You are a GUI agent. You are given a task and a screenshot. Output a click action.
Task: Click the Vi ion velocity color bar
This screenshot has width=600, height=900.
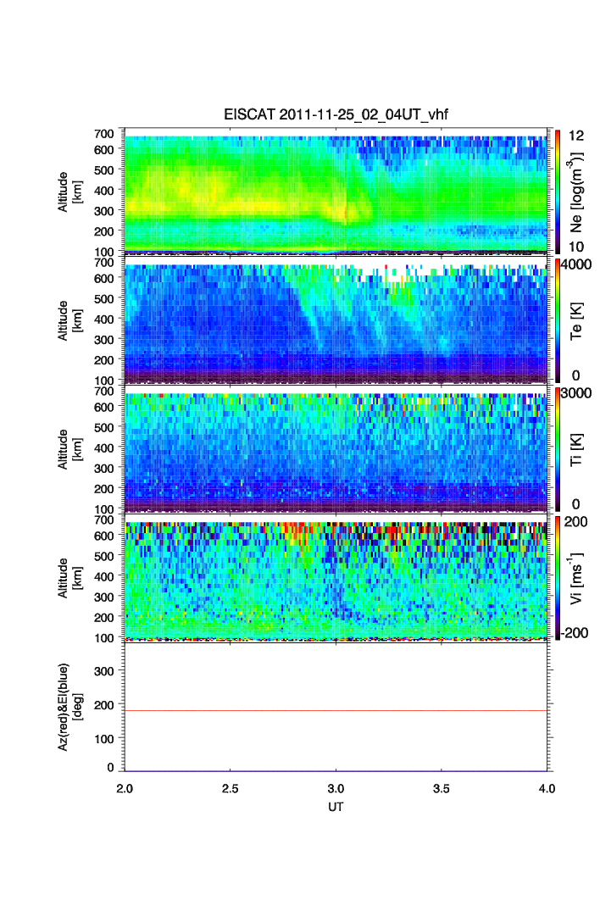pyautogui.click(x=558, y=578)
